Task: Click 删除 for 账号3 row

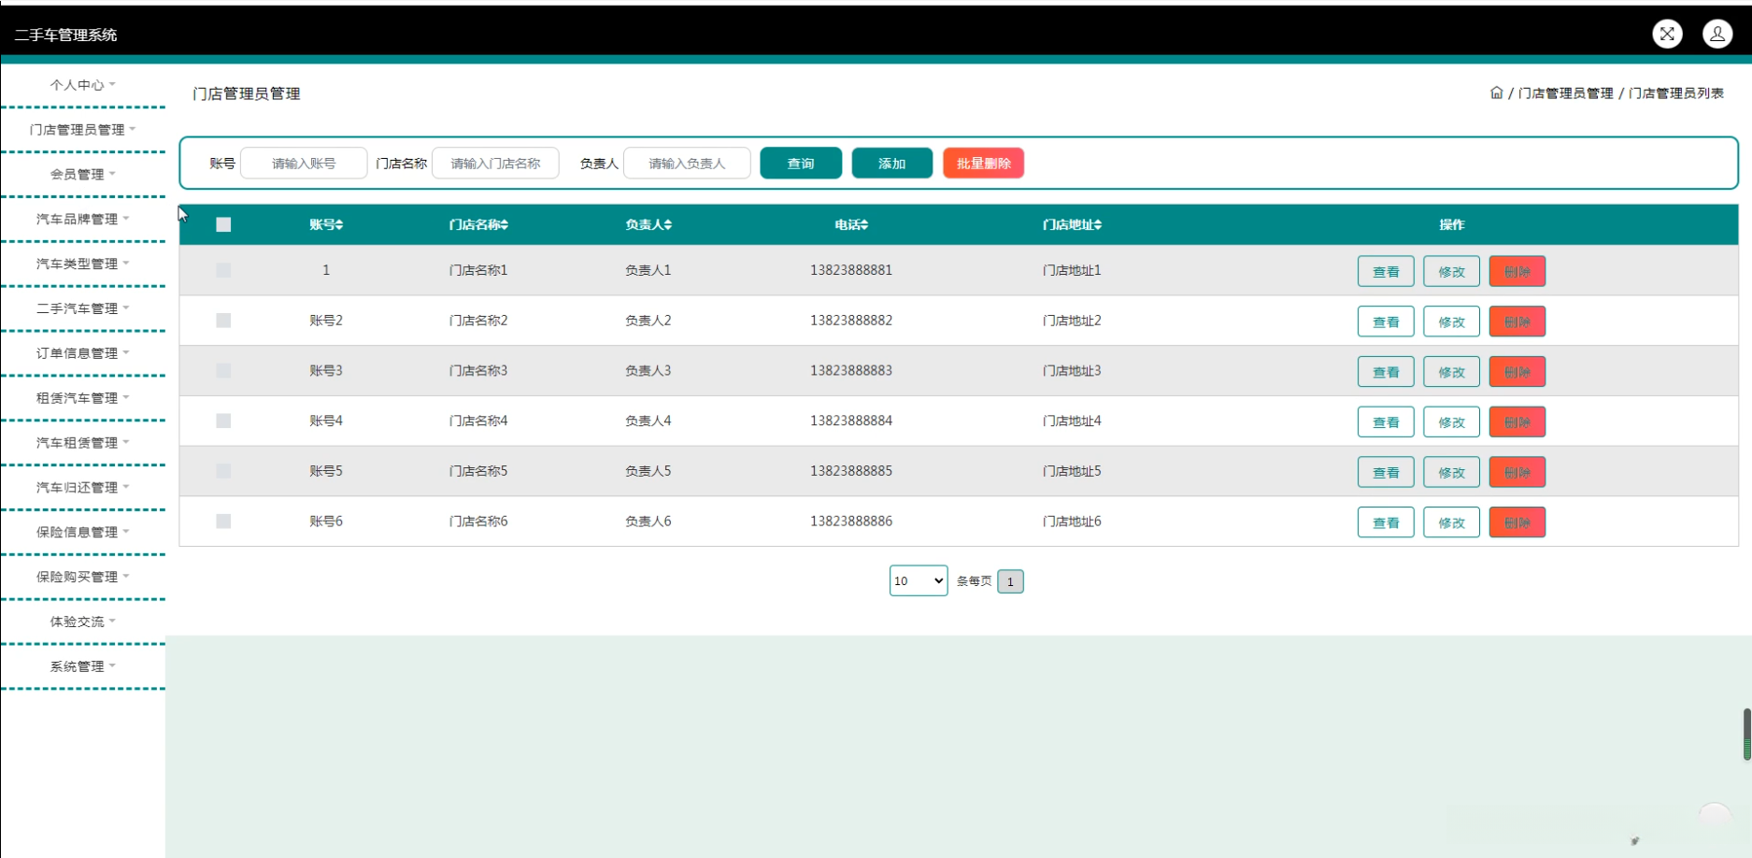Action: tap(1517, 372)
